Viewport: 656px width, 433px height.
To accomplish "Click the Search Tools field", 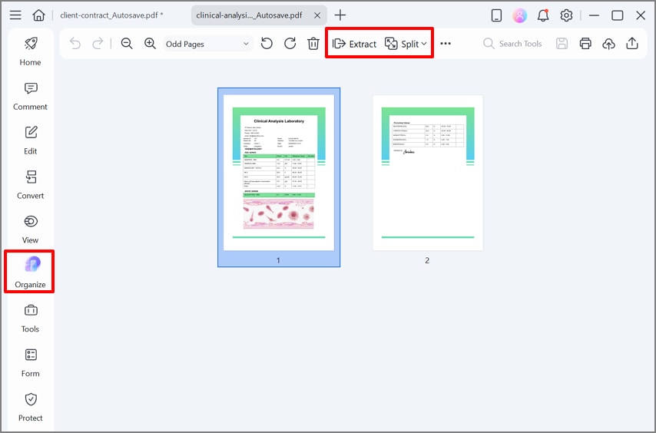I will pos(512,44).
